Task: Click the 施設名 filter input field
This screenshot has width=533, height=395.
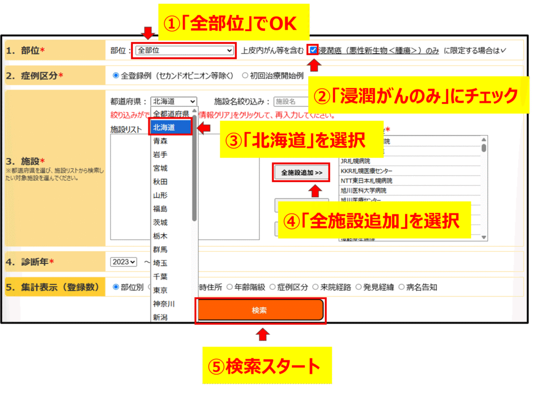Action: (288, 101)
